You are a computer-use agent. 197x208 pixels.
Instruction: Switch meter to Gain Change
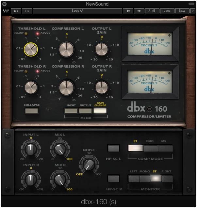(100, 111)
